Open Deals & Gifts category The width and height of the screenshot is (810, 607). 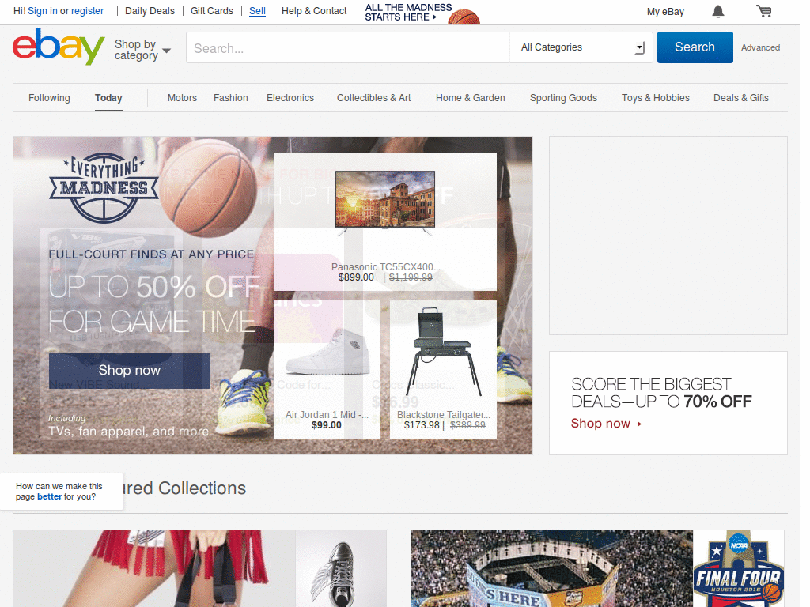coord(740,97)
